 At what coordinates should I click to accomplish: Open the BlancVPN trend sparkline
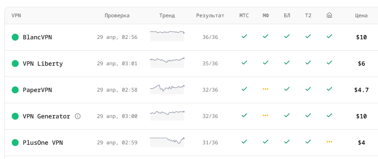pos(167,36)
